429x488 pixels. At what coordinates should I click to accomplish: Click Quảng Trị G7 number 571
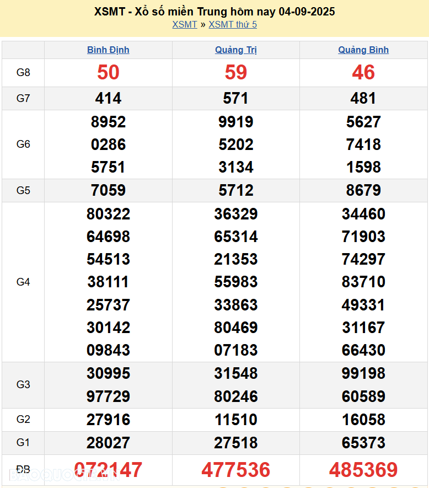pyautogui.click(x=236, y=98)
